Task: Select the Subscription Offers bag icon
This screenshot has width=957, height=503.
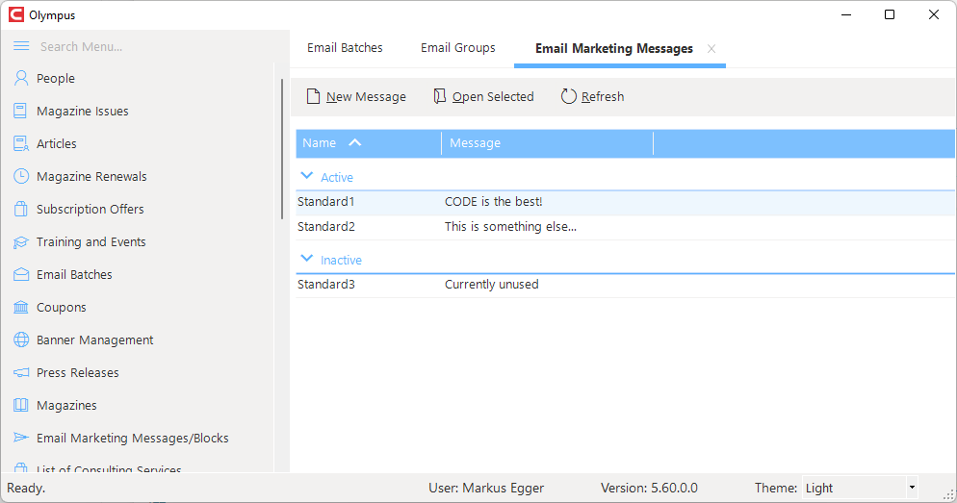Action: pos(21,209)
